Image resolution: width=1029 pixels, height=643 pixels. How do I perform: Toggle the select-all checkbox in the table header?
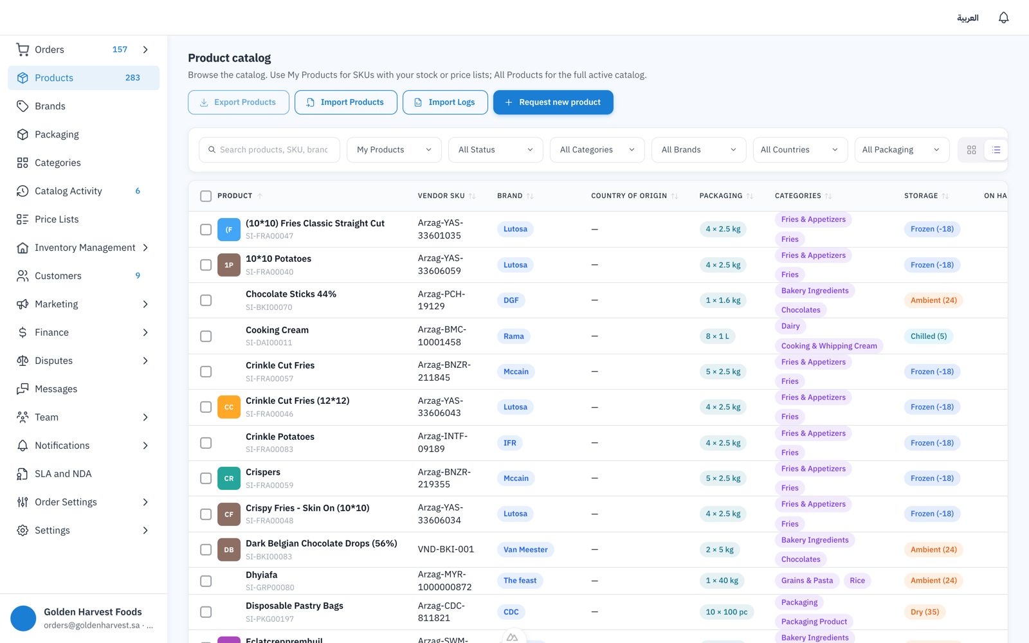pos(206,196)
